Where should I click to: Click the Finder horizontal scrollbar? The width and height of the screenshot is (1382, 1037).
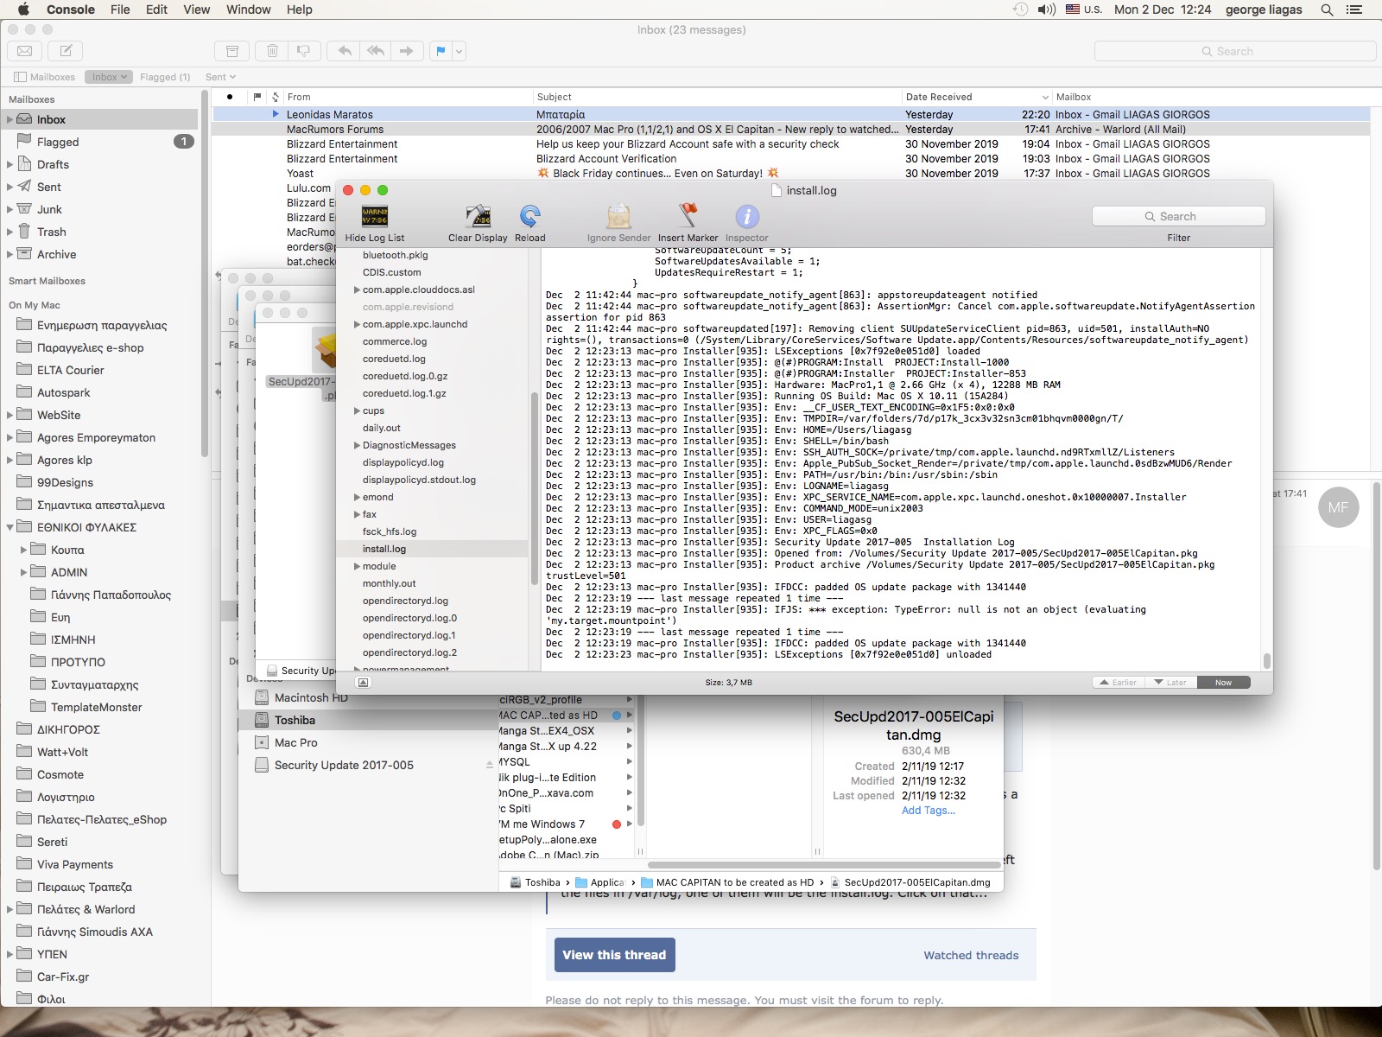[x=824, y=864]
